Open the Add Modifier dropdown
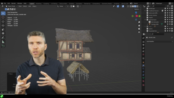 [x=160, y=41]
